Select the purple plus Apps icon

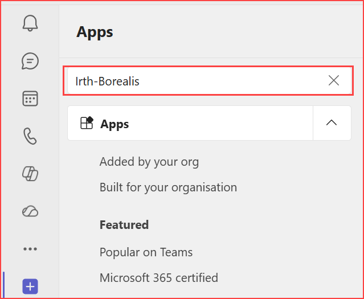[x=30, y=286]
